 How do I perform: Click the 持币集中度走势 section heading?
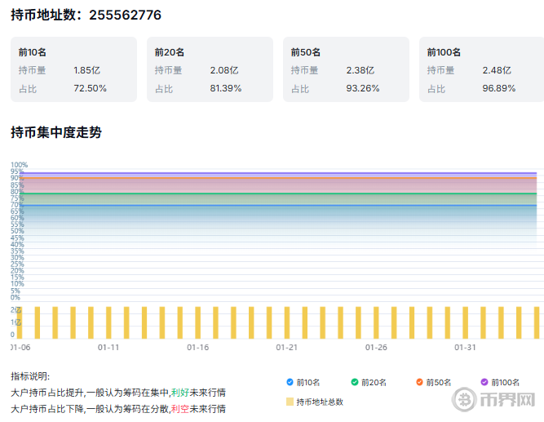click(55, 132)
